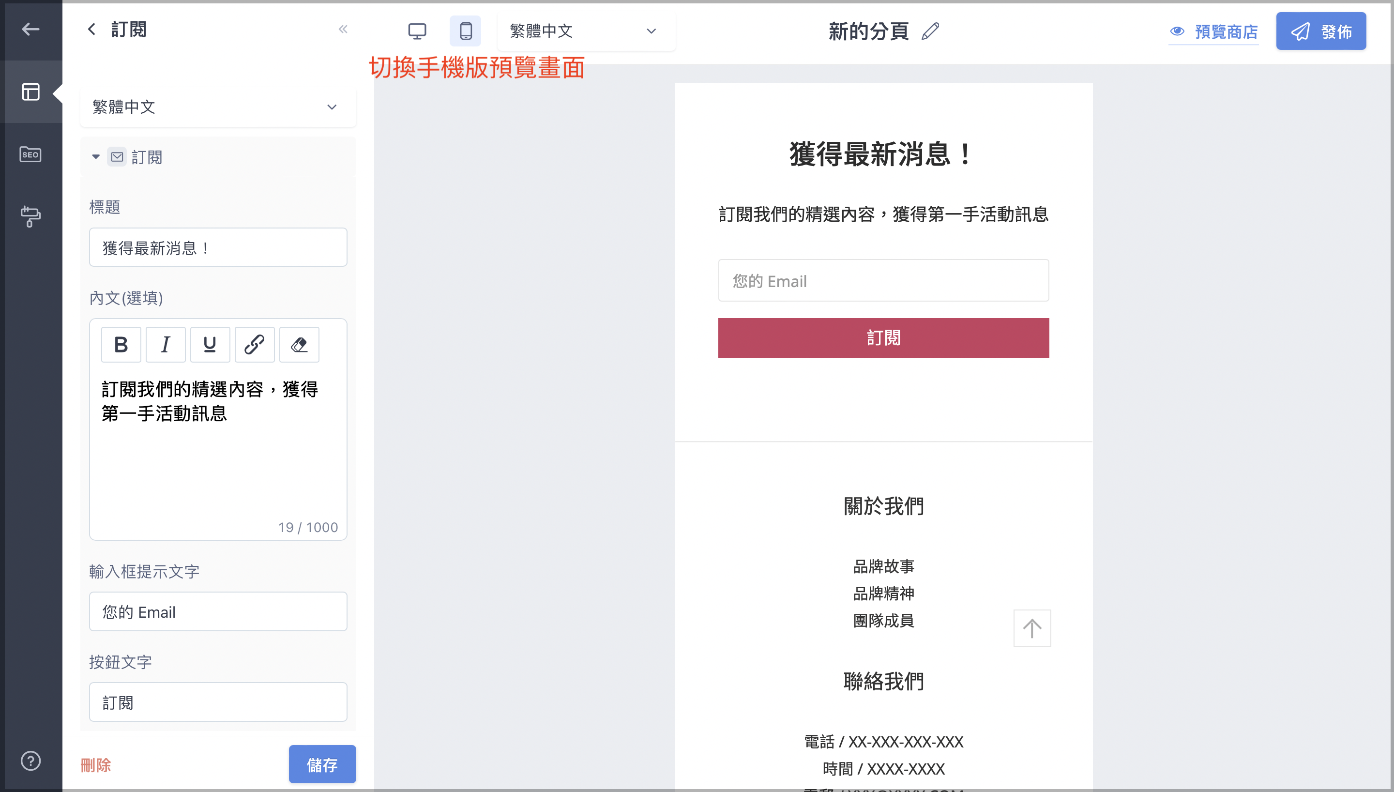Open the page layout sidebar icon
The width and height of the screenshot is (1394, 792).
pyautogui.click(x=30, y=91)
